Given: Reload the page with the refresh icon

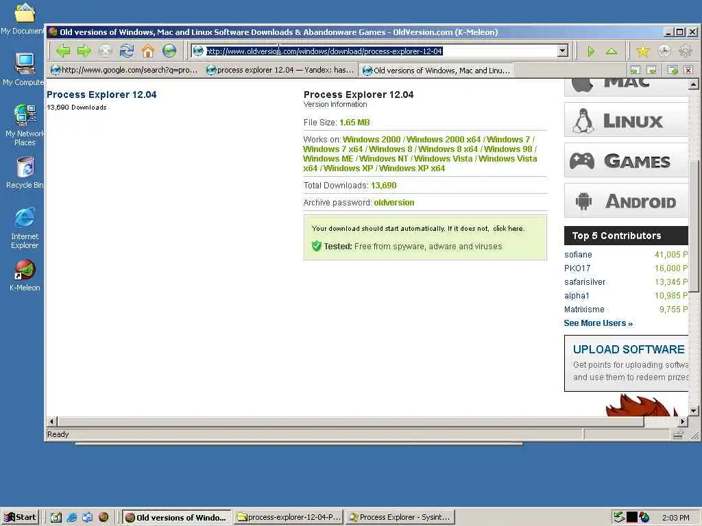Looking at the screenshot, I should coord(127,51).
